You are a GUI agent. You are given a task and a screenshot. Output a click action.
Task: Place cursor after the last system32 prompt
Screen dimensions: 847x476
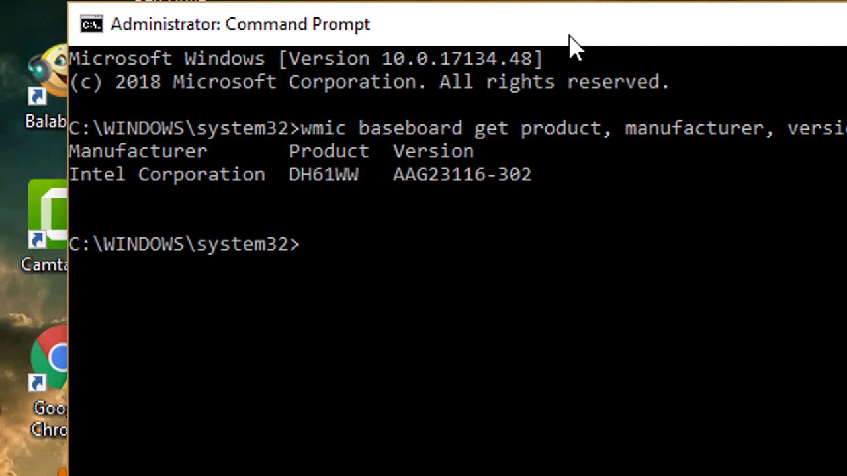click(x=305, y=244)
